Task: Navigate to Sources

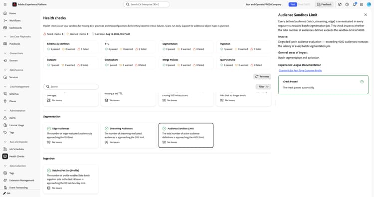Action: pyautogui.click(x=13, y=60)
